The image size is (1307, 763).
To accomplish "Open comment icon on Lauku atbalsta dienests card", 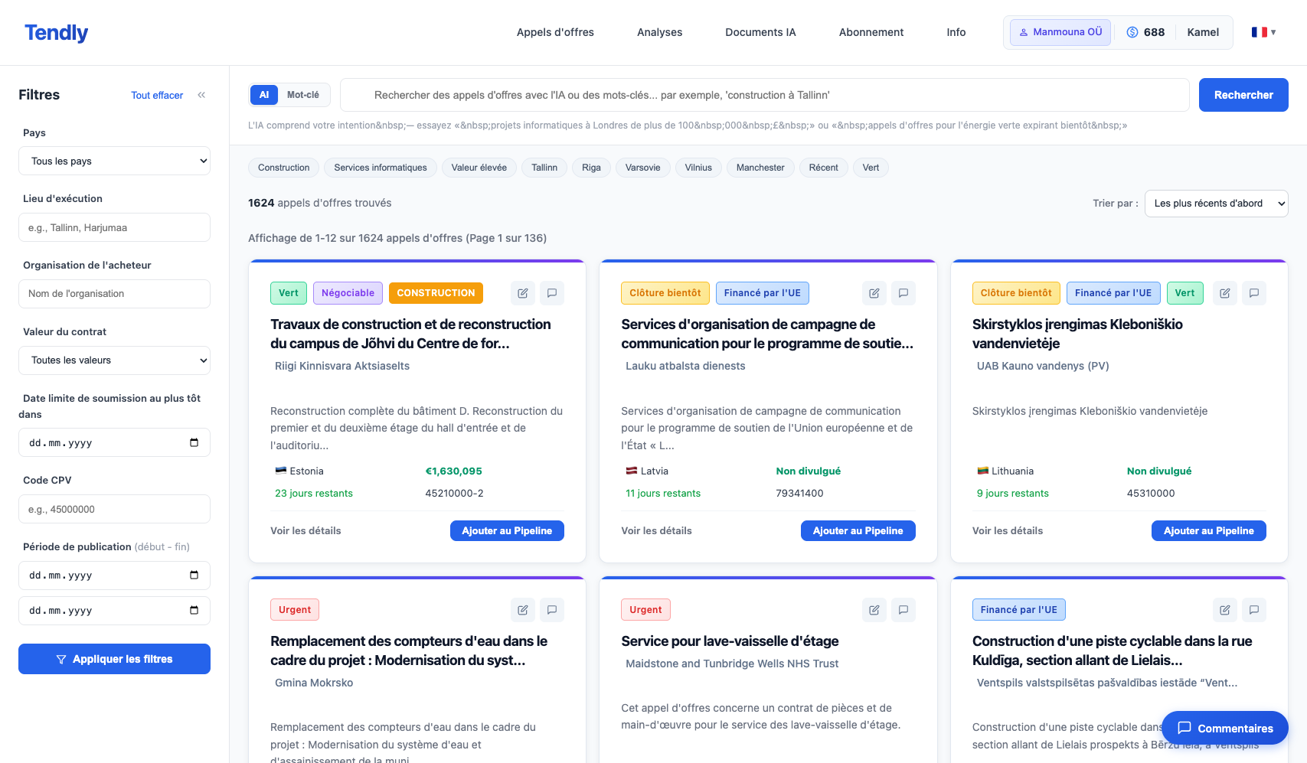I will (x=903, y=293).
